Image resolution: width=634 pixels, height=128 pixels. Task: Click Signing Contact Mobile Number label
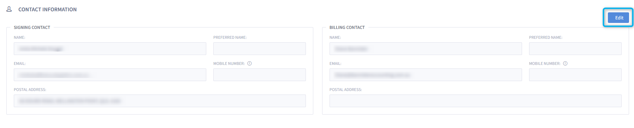coord(229,63)
